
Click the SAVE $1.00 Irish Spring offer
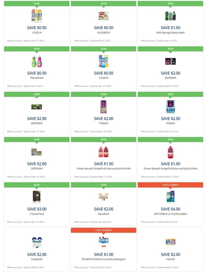point(171,28)
